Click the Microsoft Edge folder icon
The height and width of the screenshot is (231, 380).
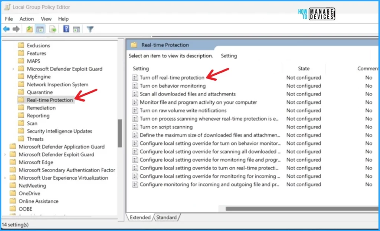point(13,162)
